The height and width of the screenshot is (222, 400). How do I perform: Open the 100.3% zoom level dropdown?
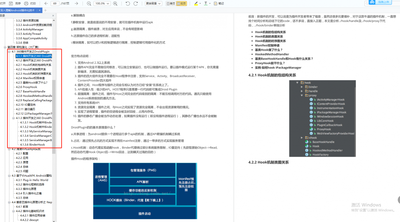point(102,3)
